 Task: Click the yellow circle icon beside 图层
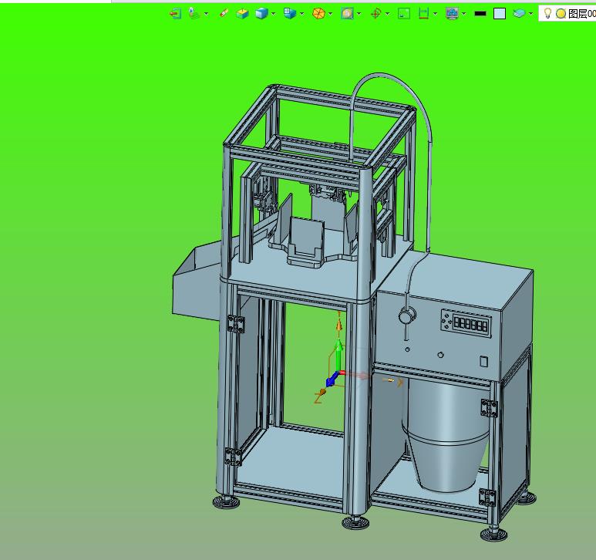(x=561, y=14)
